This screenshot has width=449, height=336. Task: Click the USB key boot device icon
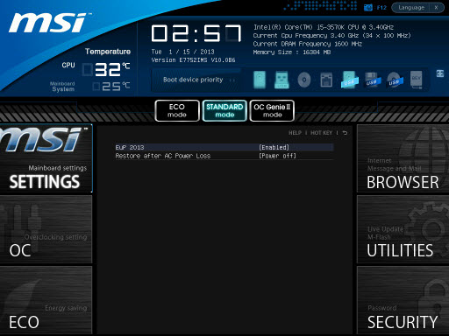(x=282, y=80)
